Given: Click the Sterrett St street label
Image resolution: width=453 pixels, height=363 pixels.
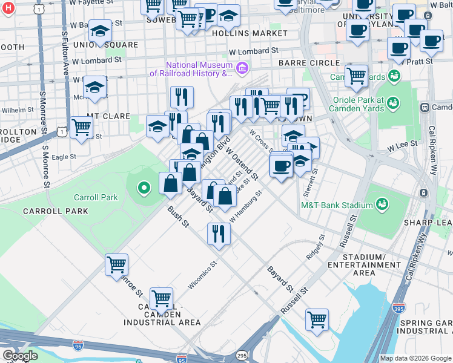Looking at the screenshot, I should point(311,183).
